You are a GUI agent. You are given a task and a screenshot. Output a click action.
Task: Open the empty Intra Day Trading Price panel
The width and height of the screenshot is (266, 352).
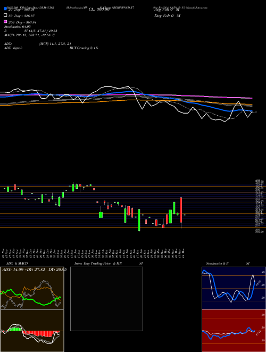[106, 299]
